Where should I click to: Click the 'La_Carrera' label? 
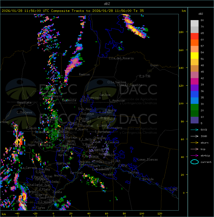click(29, 168)
